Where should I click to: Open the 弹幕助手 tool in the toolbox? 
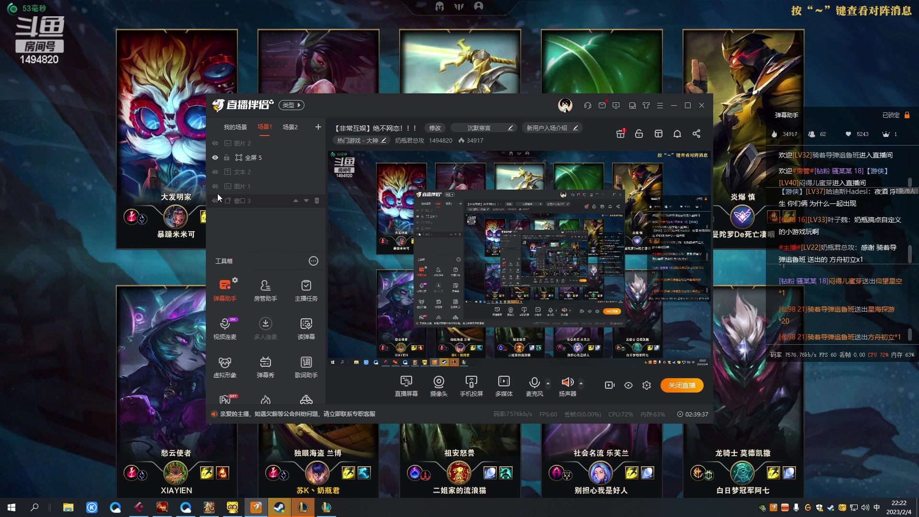224,290
